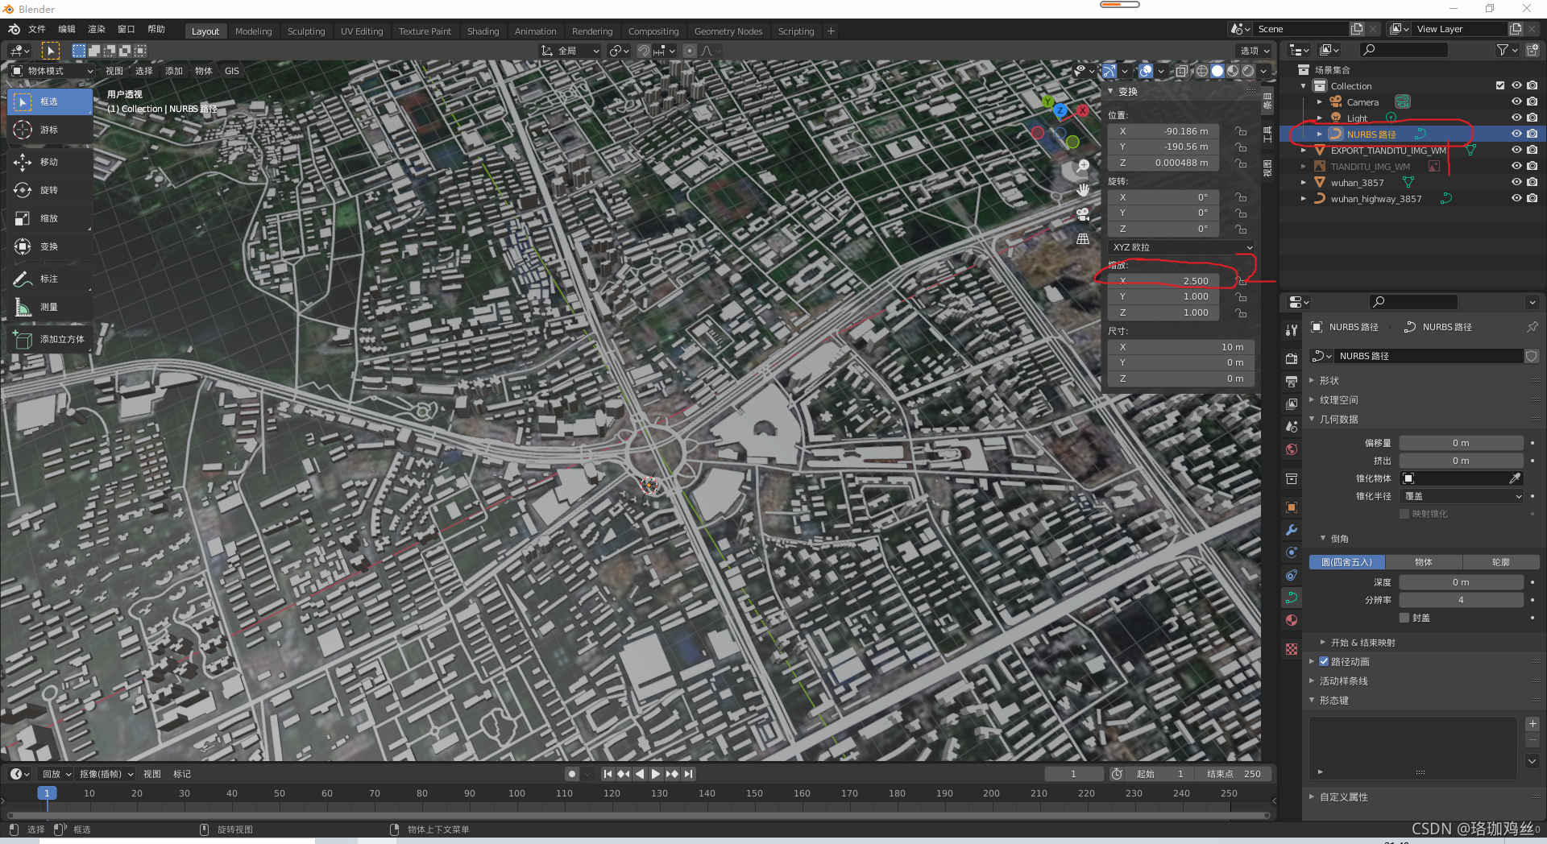This screenshot has height=844, width=1547.
Task: Collapse the 几何数据 (Geometry) panel
Action: (1338, 419)
